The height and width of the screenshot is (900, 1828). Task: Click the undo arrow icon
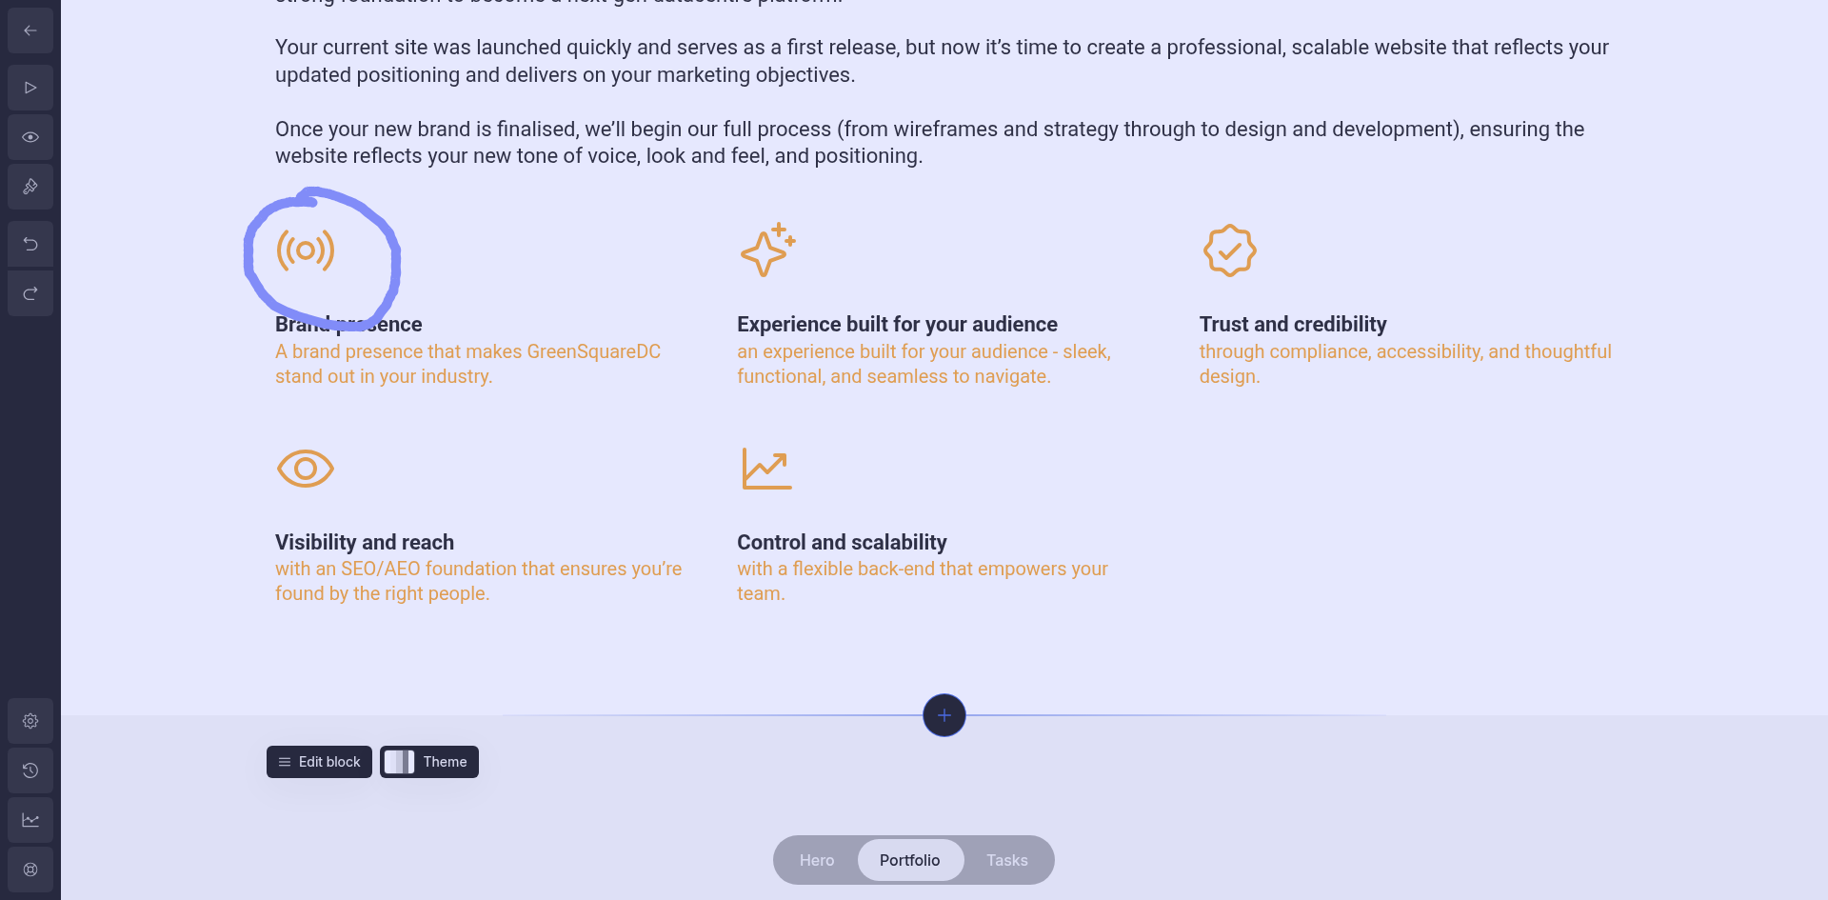coord(30,244)
